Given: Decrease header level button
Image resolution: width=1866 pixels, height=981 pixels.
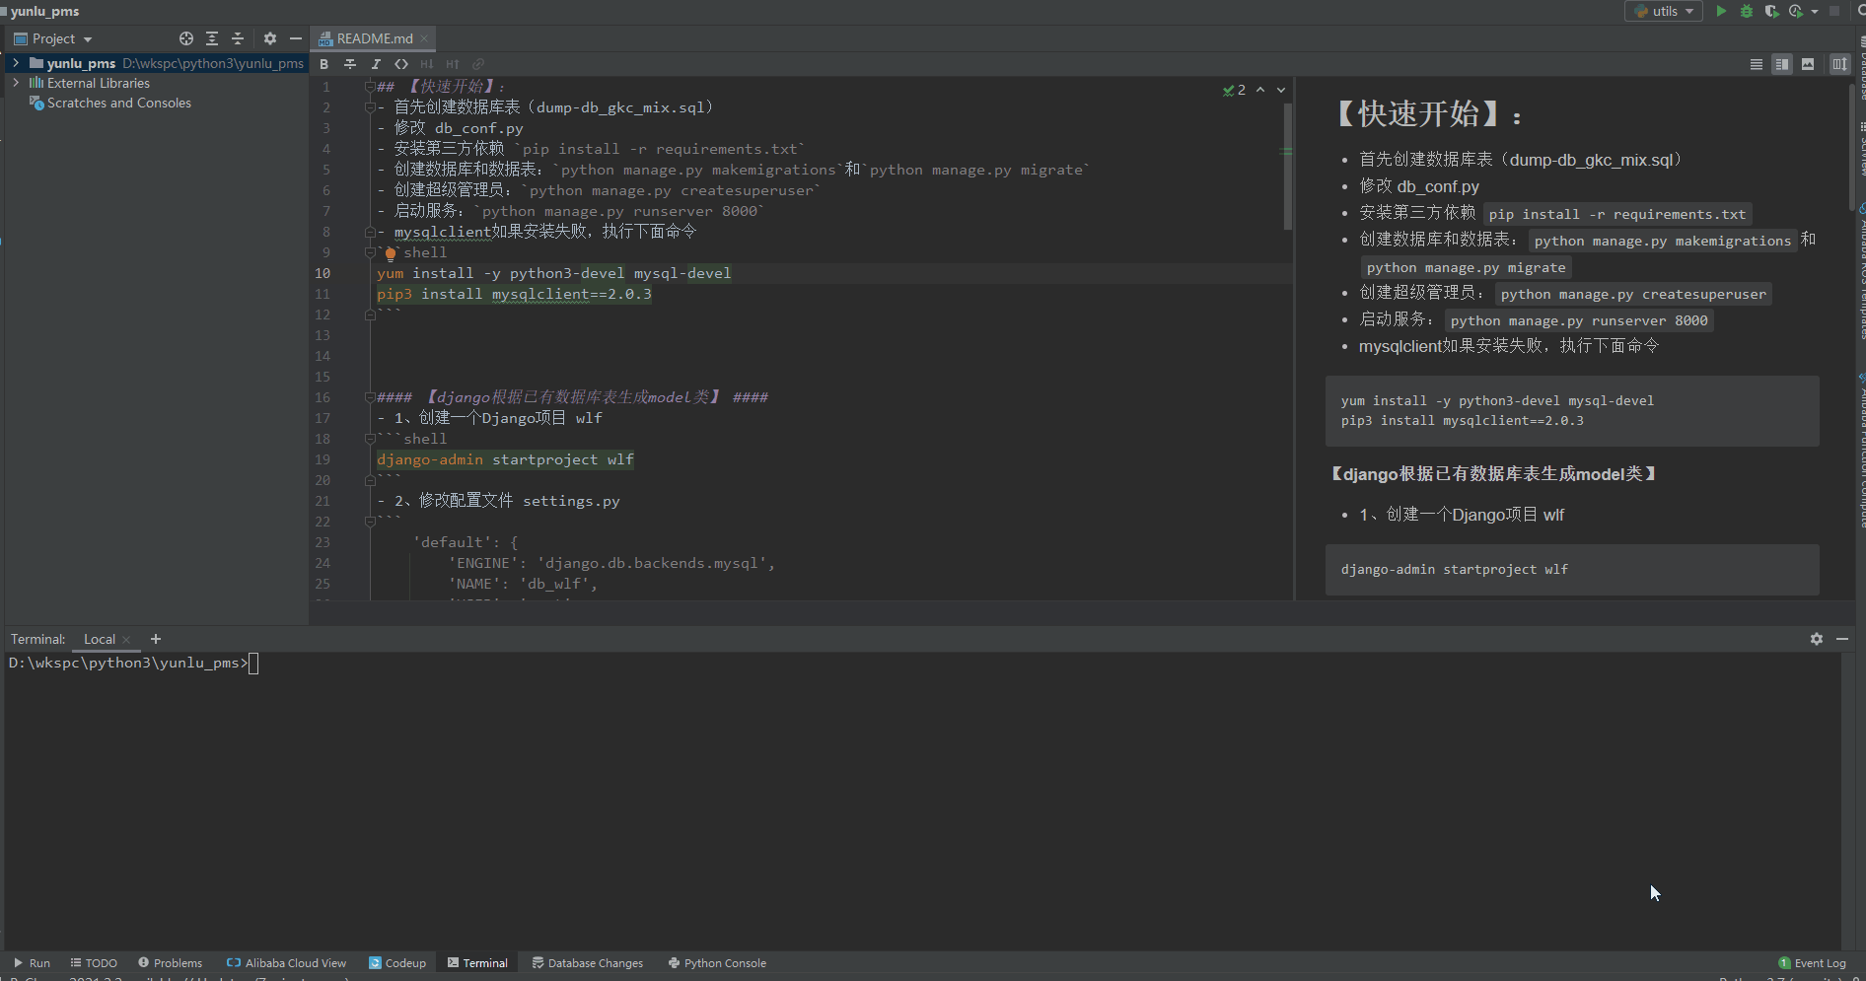Looking at the screenshot, I should point(427,64).
